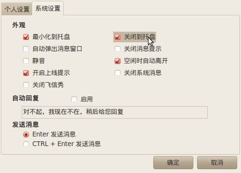Switch to the 个人设置 tab
This screenshot has width=241, height=173.
(x=17, y=9)
